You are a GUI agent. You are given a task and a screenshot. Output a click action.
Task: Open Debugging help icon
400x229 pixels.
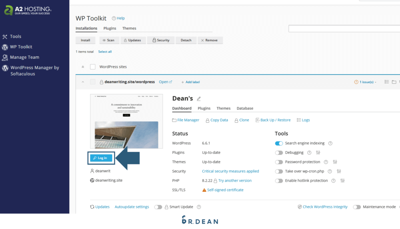(x=309, y=153)
